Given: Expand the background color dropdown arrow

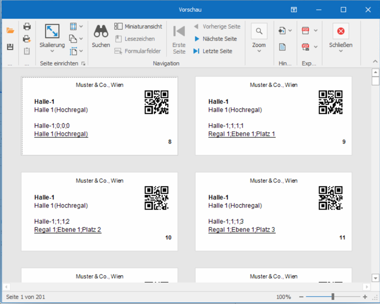Looking at the screenshot, I should click(290, 31).
